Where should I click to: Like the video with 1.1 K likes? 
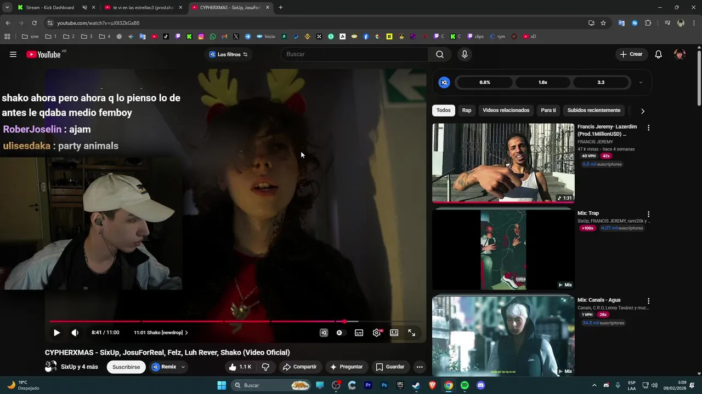[240, 367]
